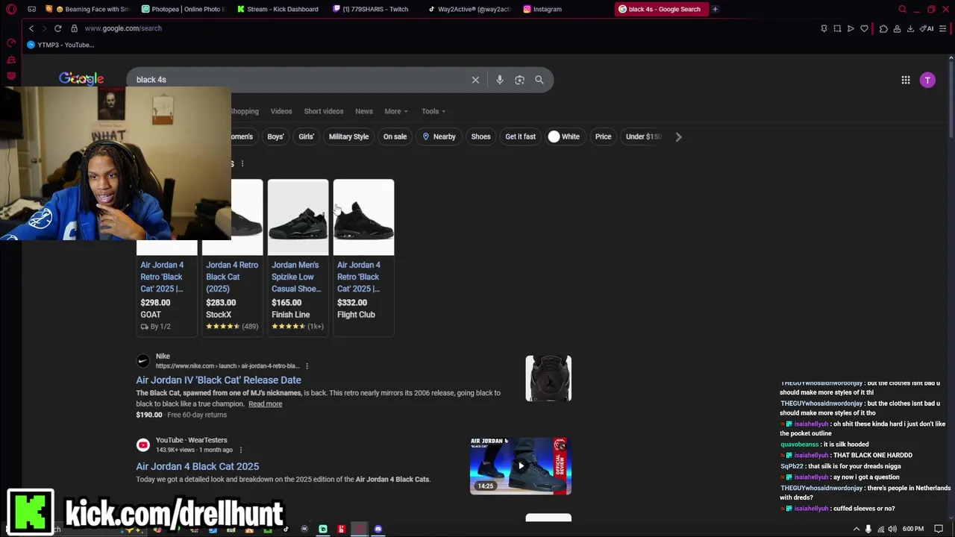The width and height of the screenshot is (955, 537).
Task: Open the Opera menu logo
Action: click(10, 9)
